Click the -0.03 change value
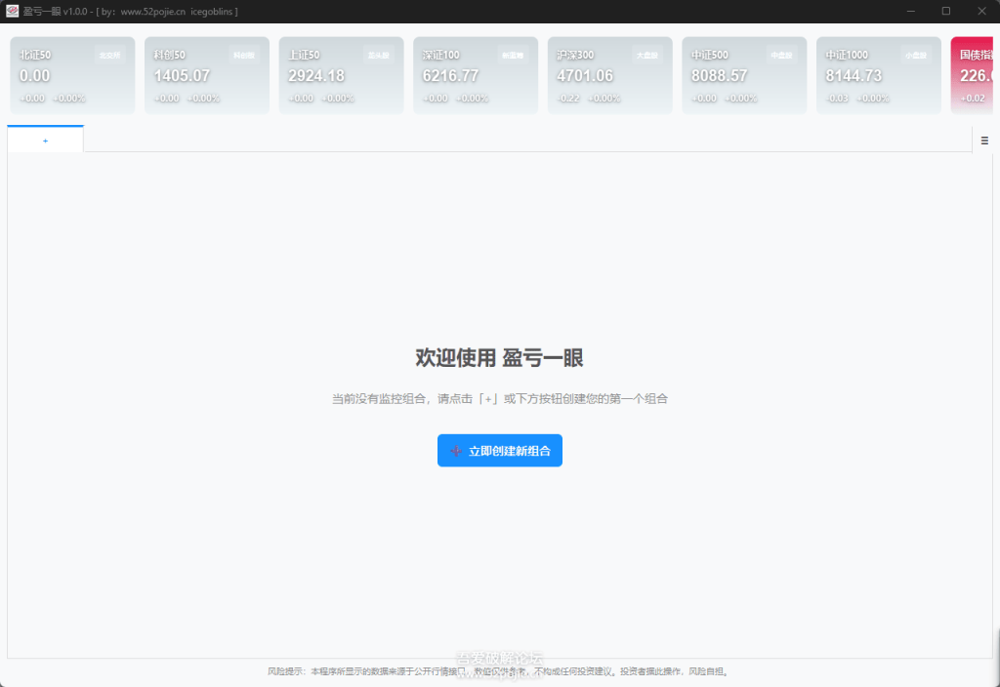The height and width of the screenshot is (687, 1000). (x=837, y=99)
